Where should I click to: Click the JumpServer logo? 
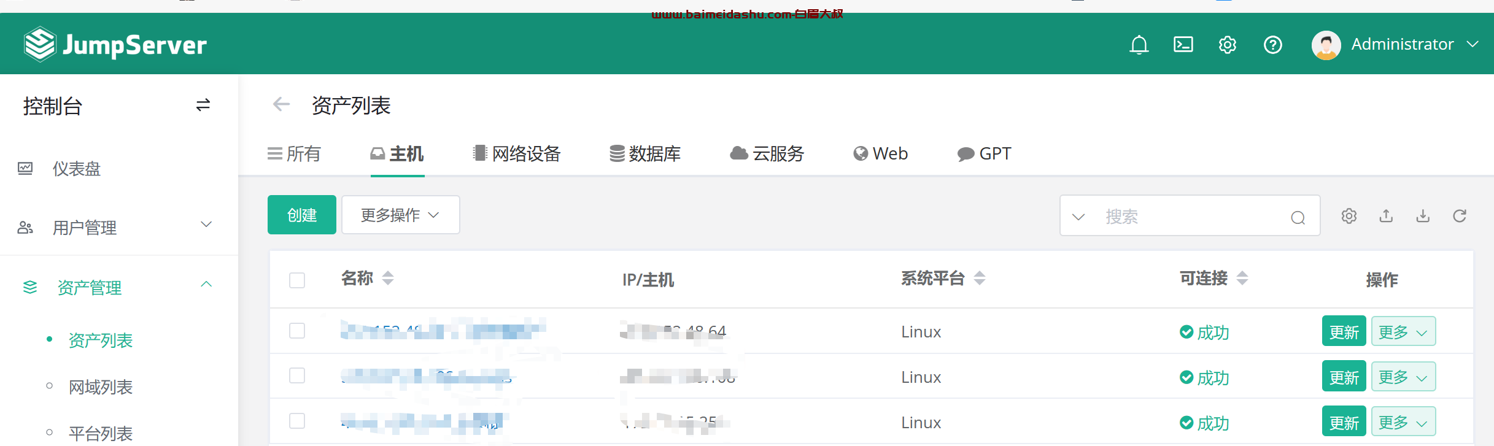(x=115, y=44)
